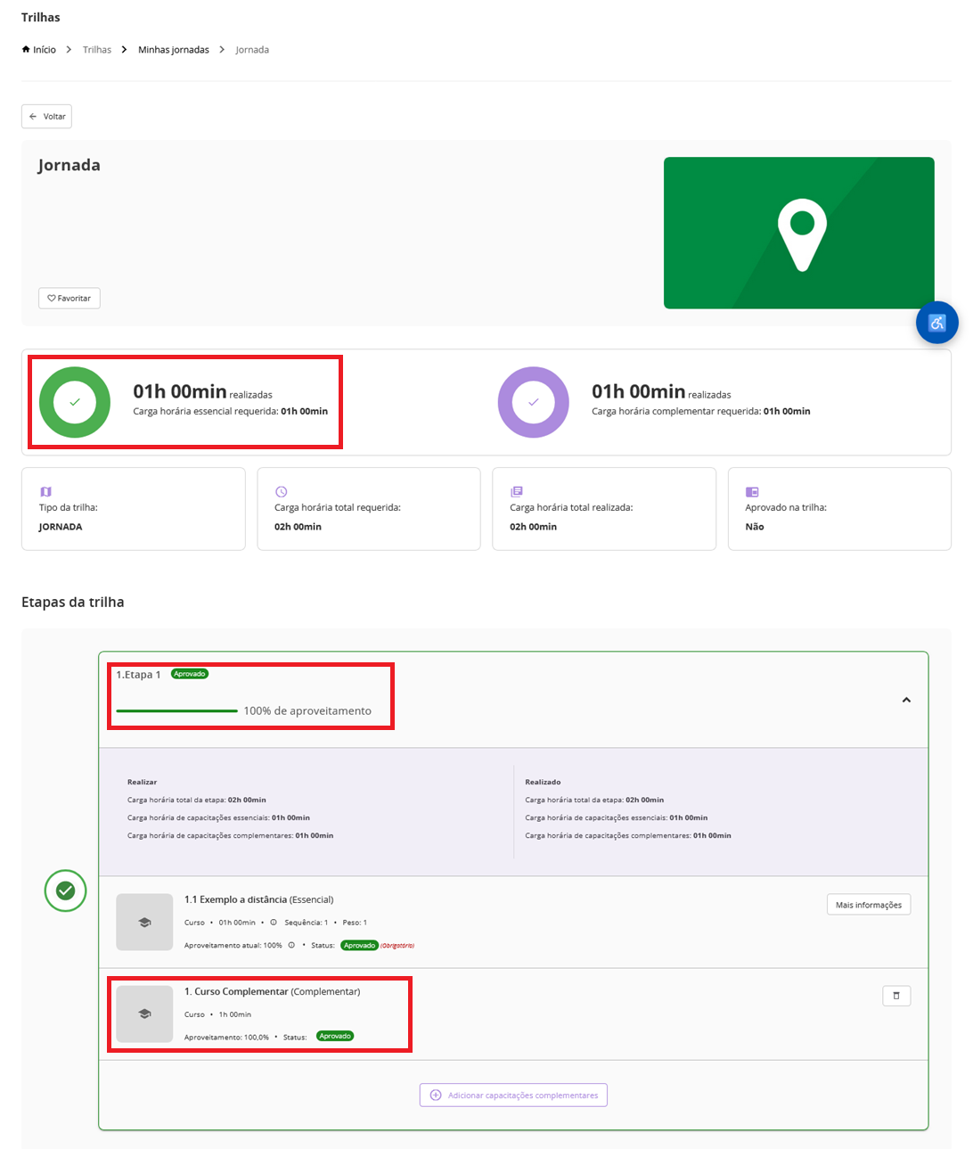Click the green step-completed check on the timeline
The height and width of the screenshot is (1149, 973).
click(x=65, y=890)
